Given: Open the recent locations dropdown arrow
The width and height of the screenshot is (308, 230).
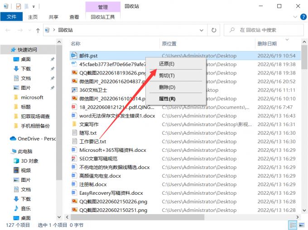Looking at the screenshot, I should pos(30,30).
